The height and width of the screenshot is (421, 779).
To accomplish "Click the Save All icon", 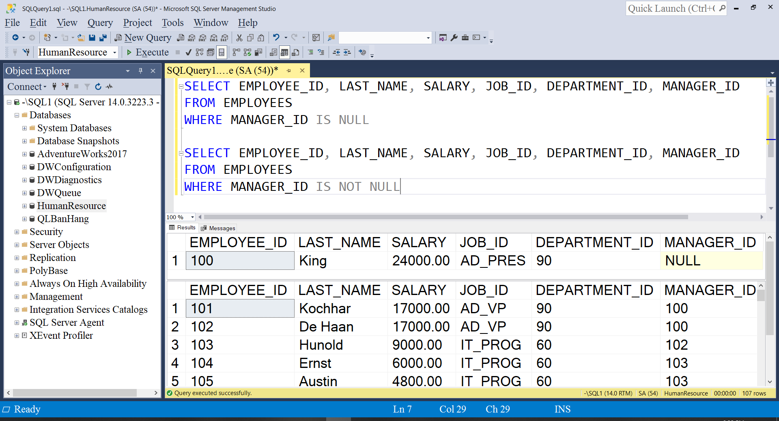I will point(103,38).
